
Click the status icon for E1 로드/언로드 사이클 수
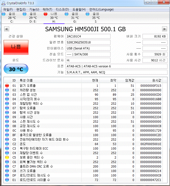pyautogui.click(x=7, y=180)
